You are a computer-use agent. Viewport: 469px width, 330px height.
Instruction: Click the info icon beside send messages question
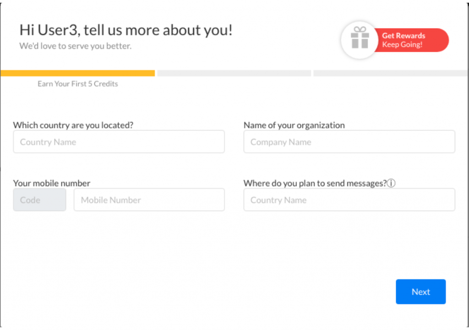pyautogui.click(x=391, y=183)
